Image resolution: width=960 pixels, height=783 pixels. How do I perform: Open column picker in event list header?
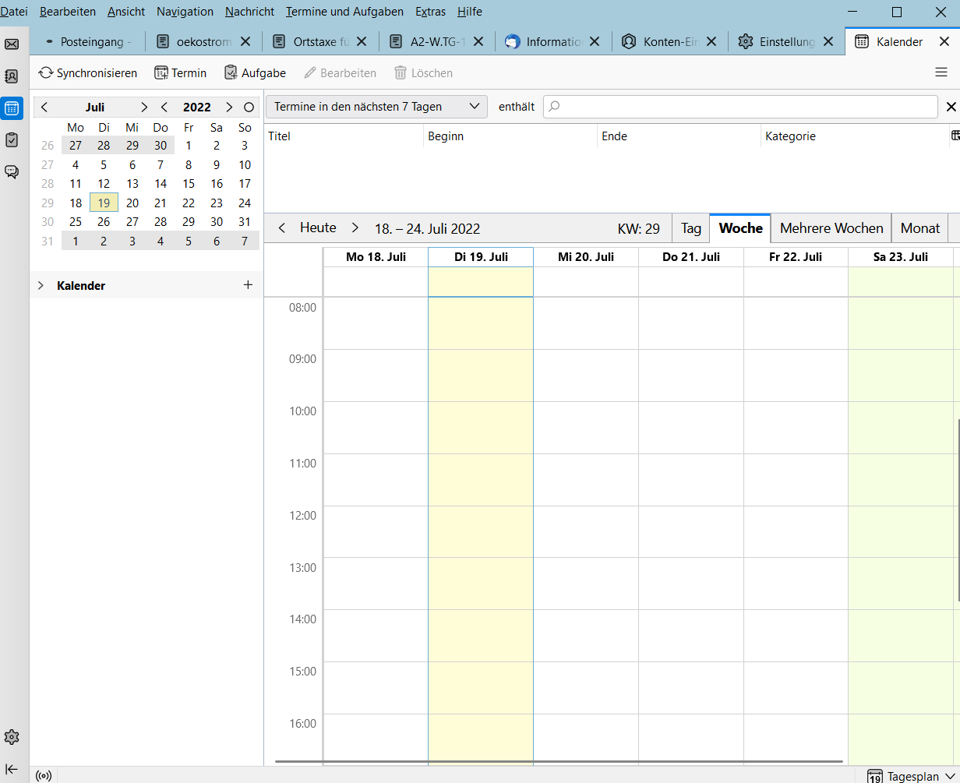pos(955,136)
